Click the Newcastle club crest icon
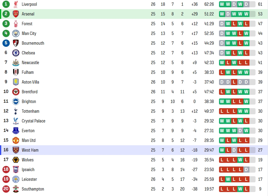 pyautogui.click(x=16, y=63)
